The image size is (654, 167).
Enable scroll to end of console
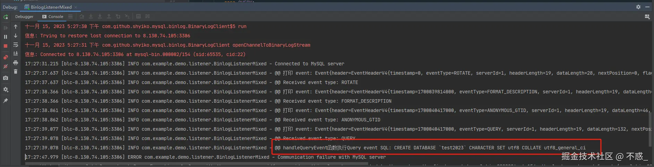click(x=16, y=54)
